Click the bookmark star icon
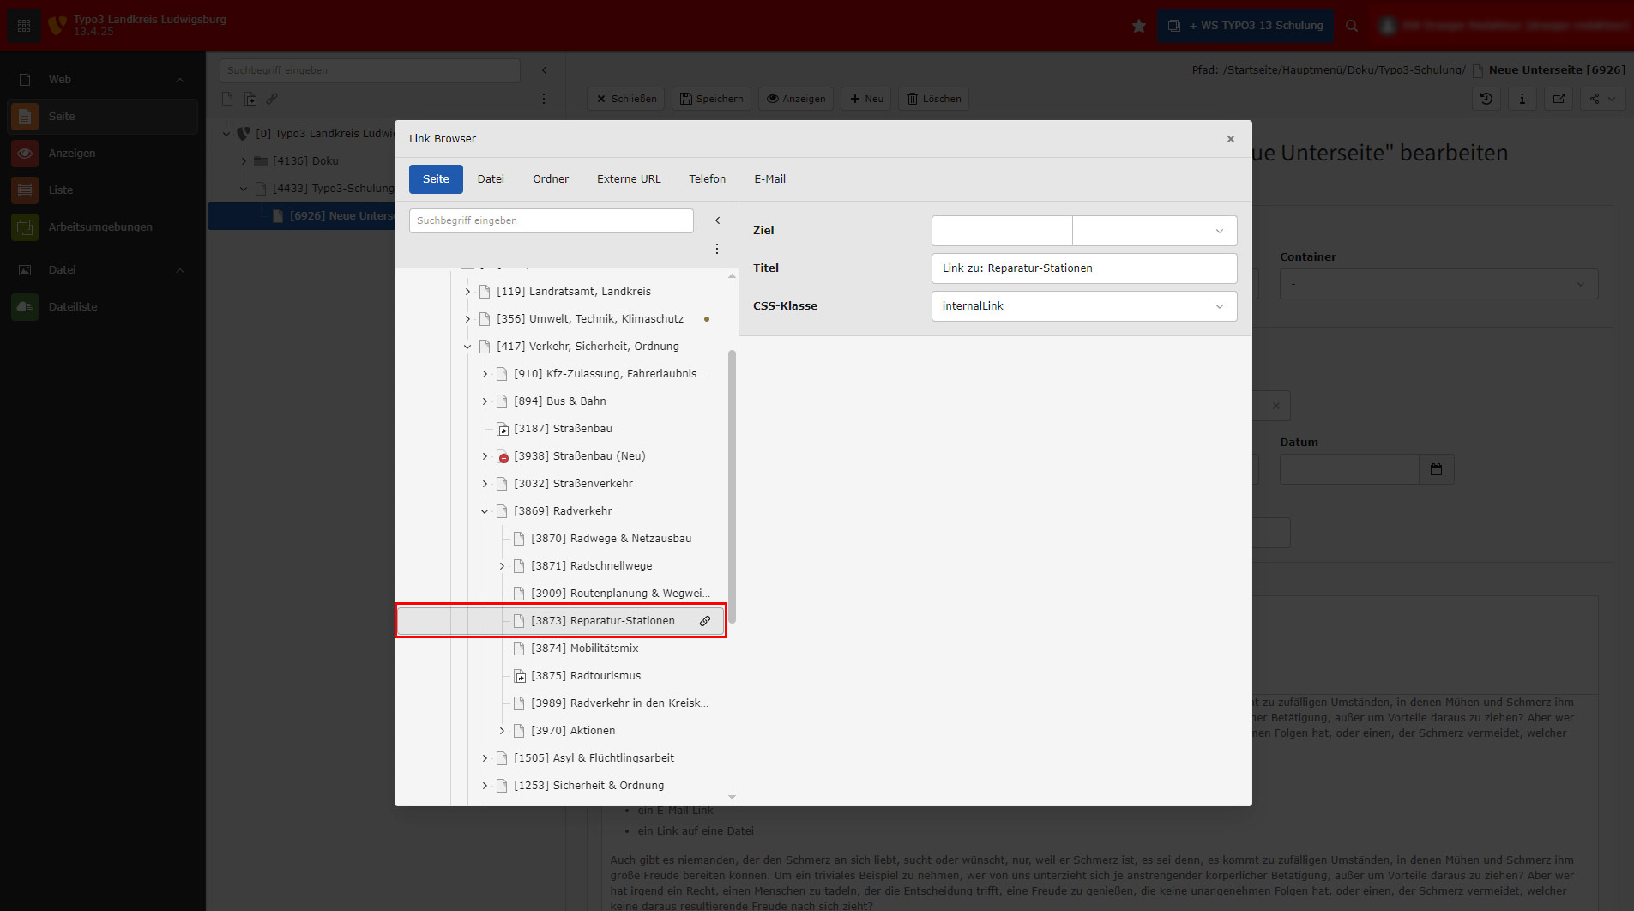The image size is (1634, 911). point(1138,26)
